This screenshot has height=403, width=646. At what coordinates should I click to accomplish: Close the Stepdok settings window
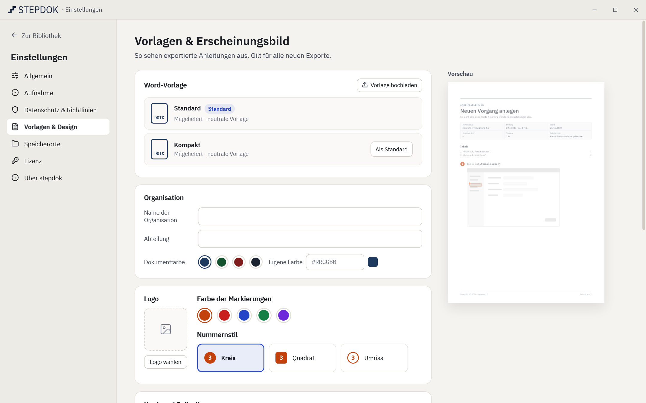click(x=636, y=10)
